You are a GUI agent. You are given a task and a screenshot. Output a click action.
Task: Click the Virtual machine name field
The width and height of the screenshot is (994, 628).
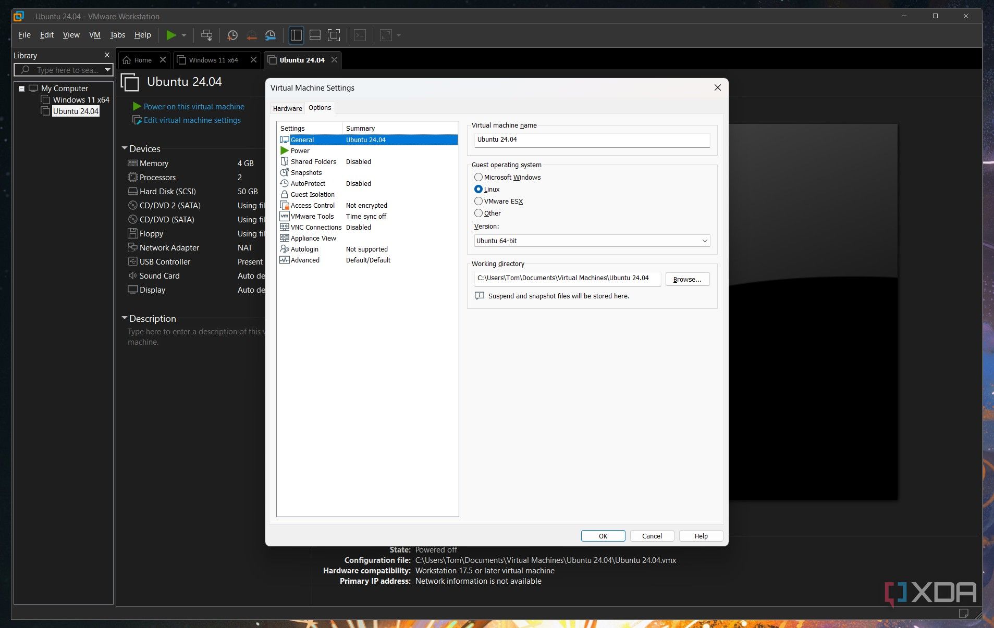tap(592, 140)
